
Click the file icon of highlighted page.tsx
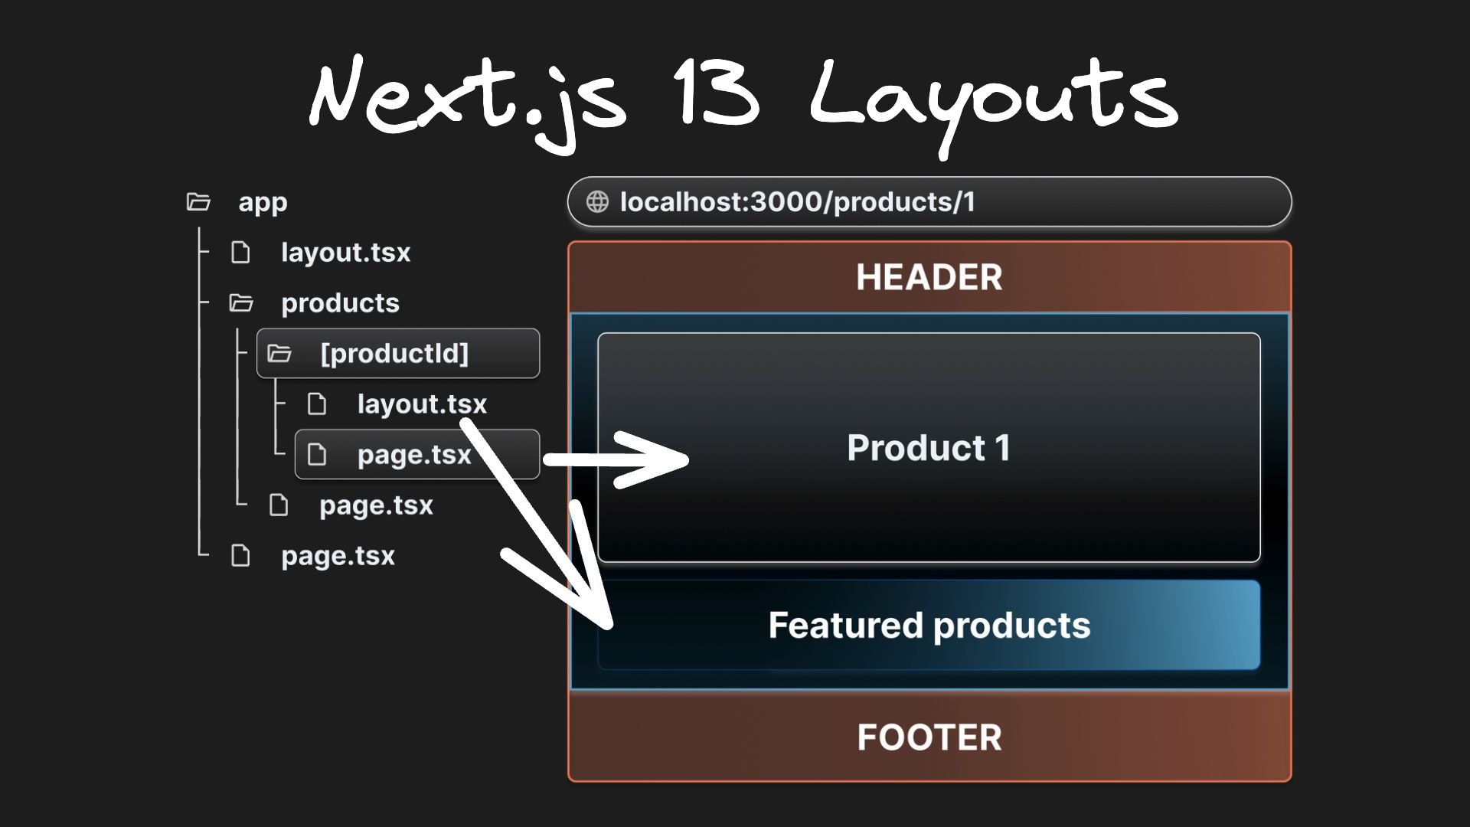pyautogui.click(x=317, y=454)
